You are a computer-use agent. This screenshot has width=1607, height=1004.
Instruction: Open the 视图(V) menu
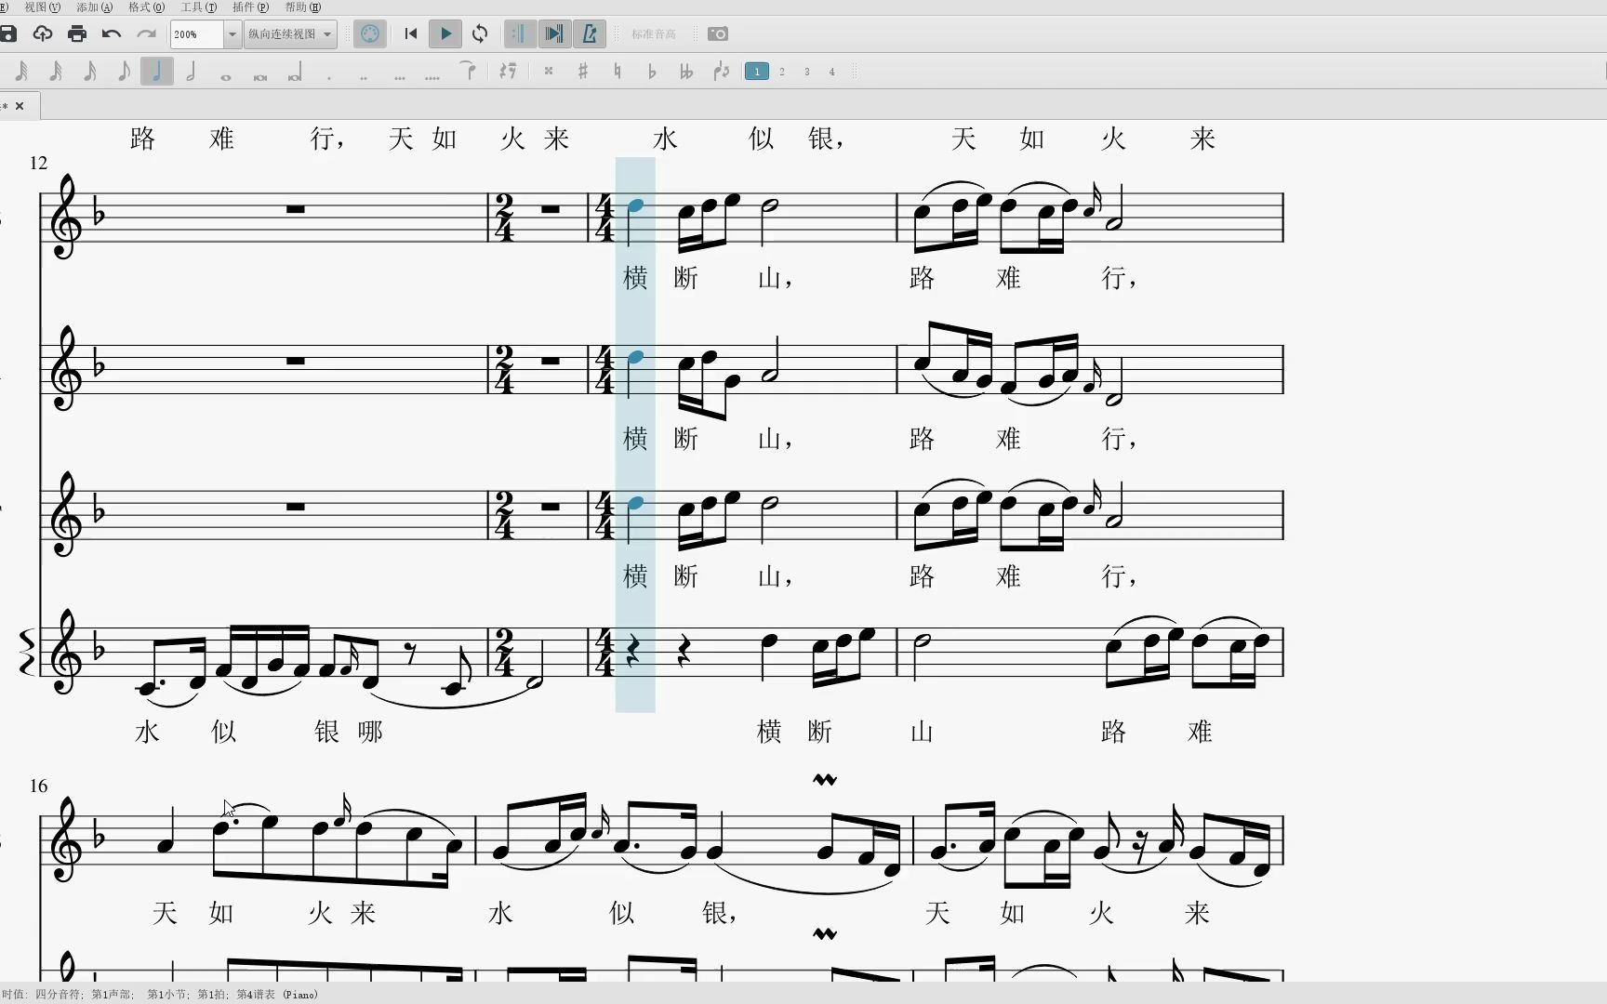click(x=42, y=7)
